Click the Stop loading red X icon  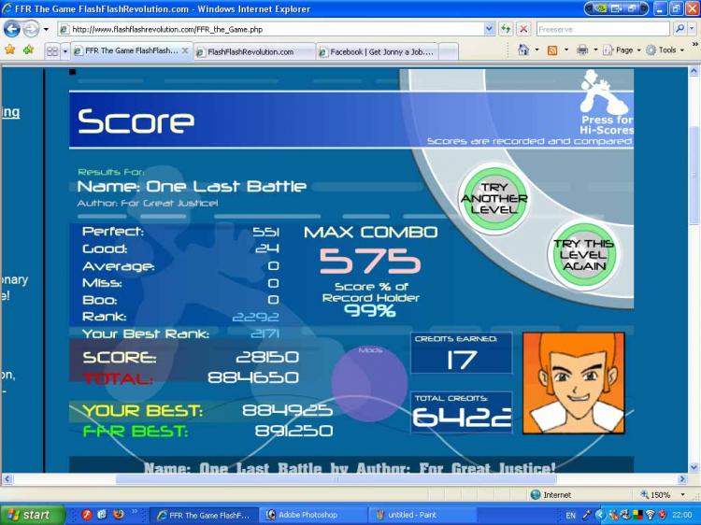(x=523, y=30)
